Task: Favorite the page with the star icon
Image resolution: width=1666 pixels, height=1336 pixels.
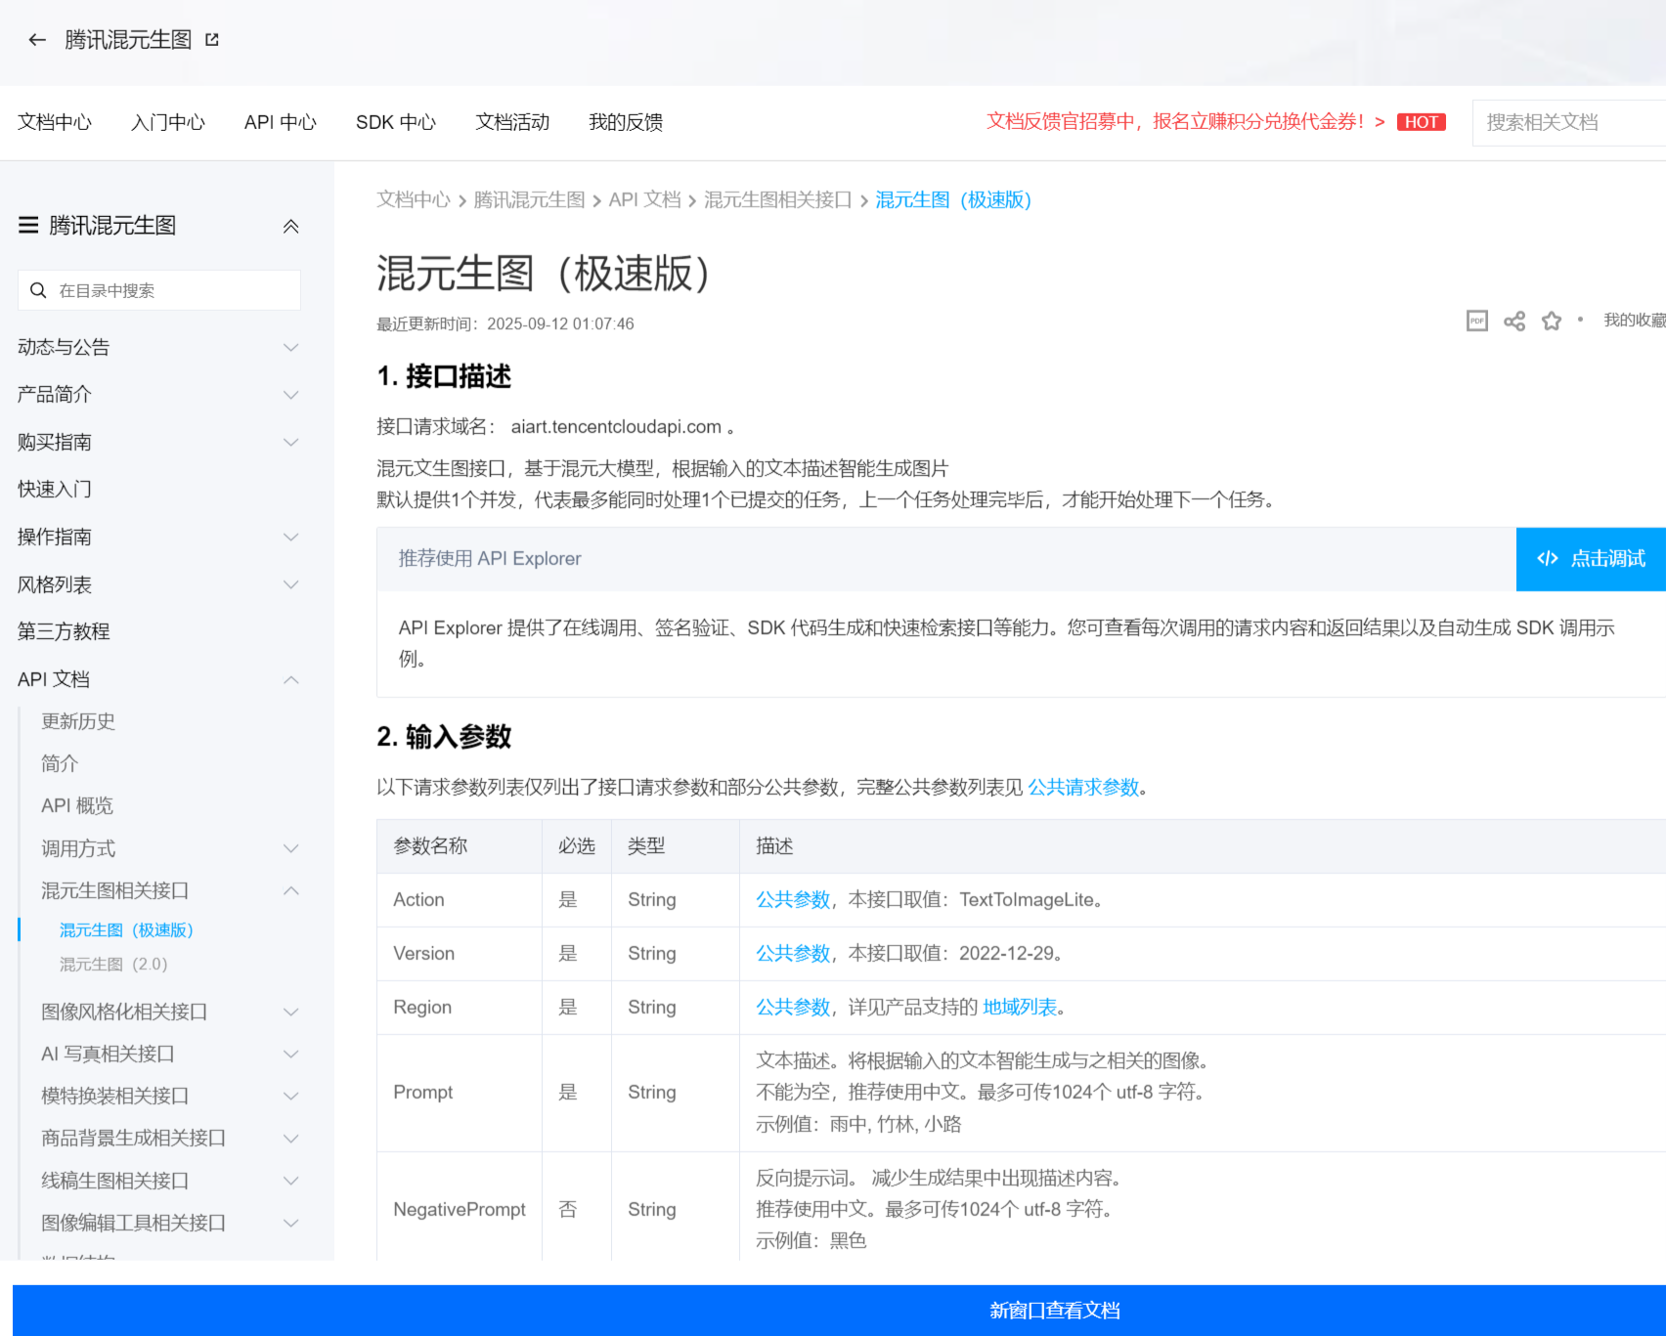Action: click(x=1552, y=321)
